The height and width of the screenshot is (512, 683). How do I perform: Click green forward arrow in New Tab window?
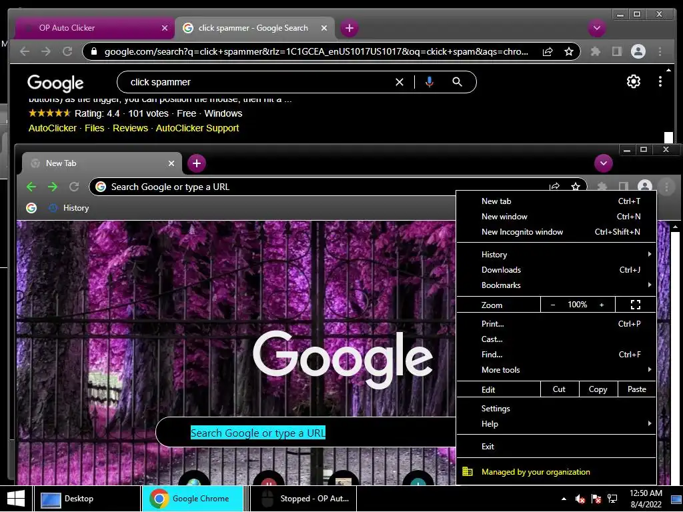(x=53, y=187)
